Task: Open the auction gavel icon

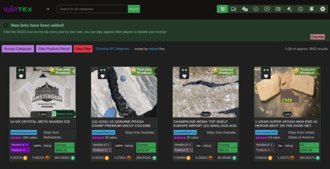Action: (x=289, y=9)
